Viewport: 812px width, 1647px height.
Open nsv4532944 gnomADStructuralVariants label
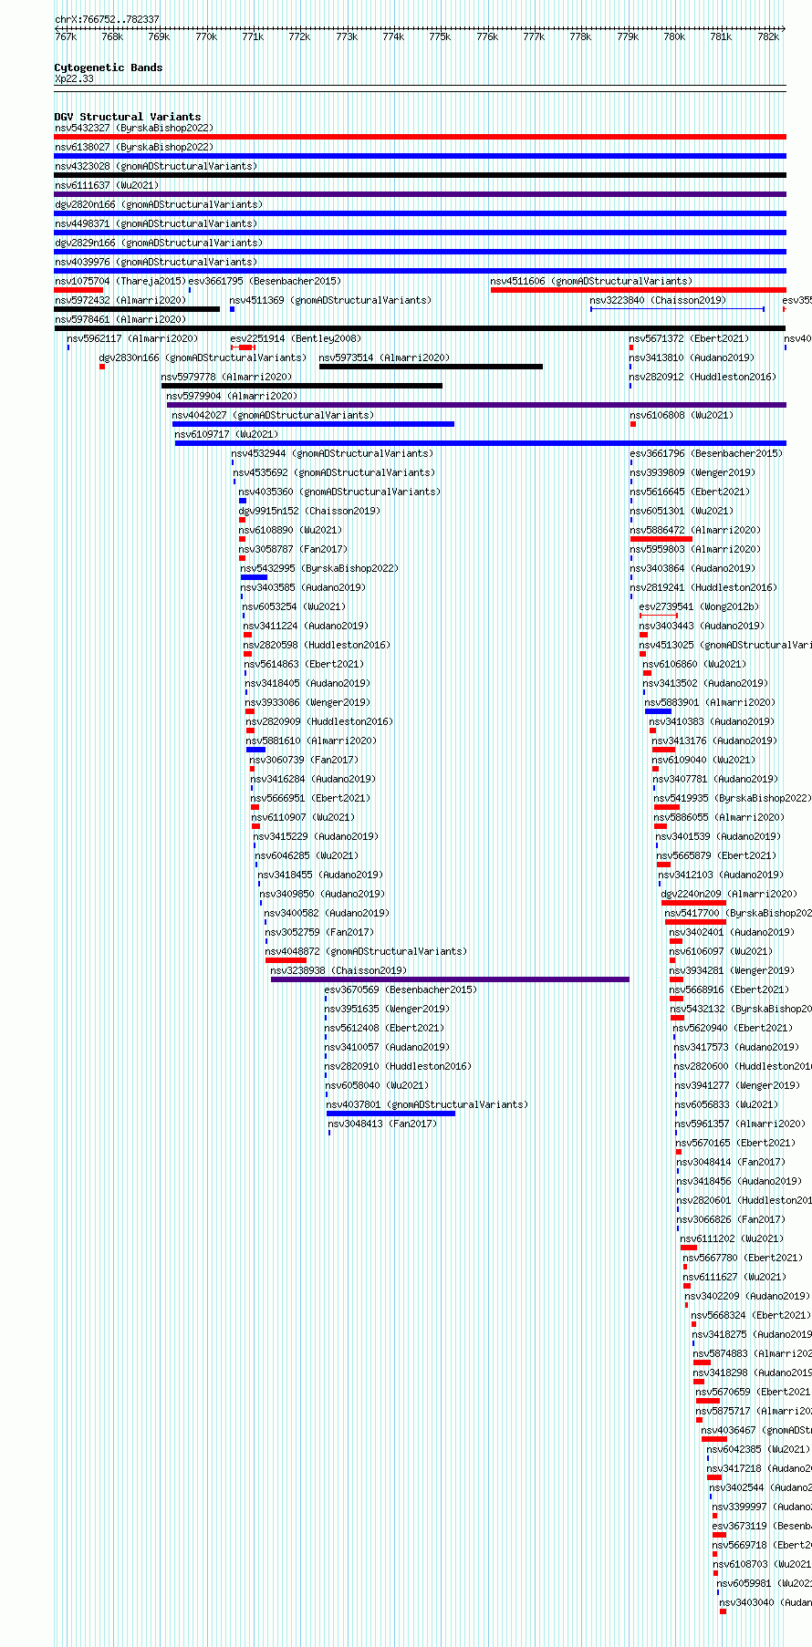point(333,453)
